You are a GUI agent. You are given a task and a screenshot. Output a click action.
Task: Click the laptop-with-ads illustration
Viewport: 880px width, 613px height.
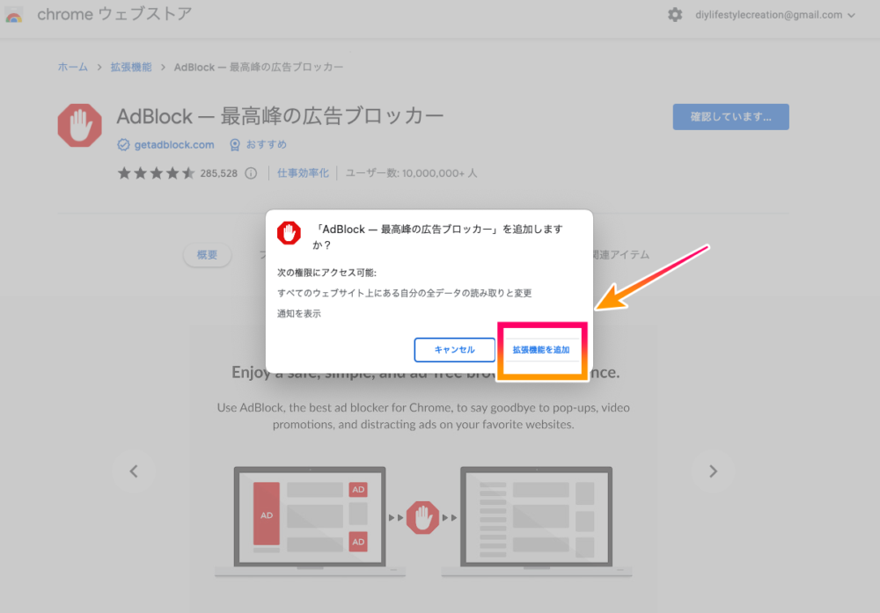[310, 521]
